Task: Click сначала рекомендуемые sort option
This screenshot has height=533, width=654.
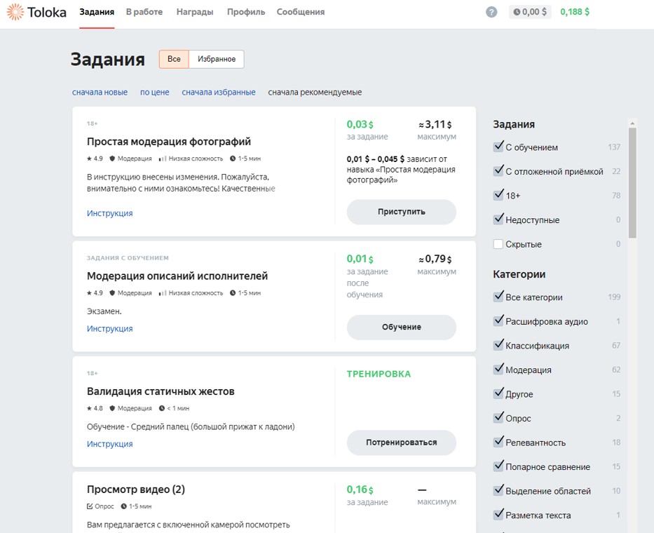Action: pyautogui.click(x=315, y=93)
